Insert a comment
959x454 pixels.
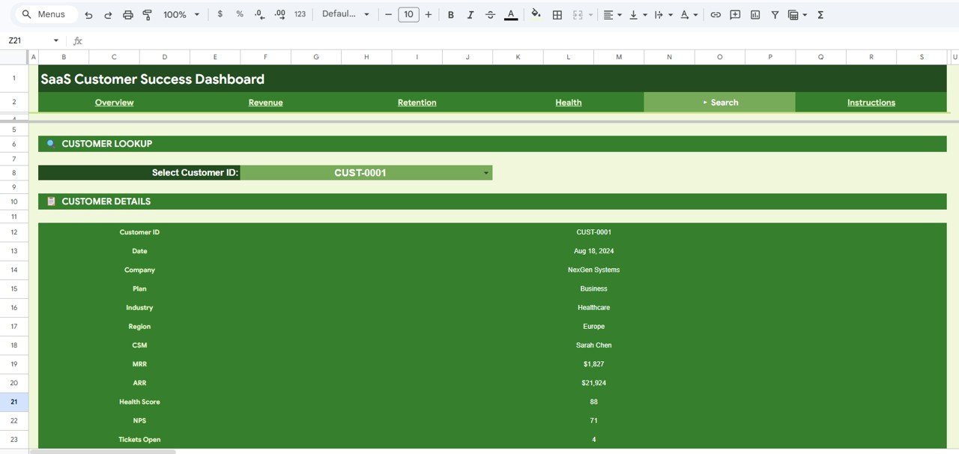pos(734,14)
